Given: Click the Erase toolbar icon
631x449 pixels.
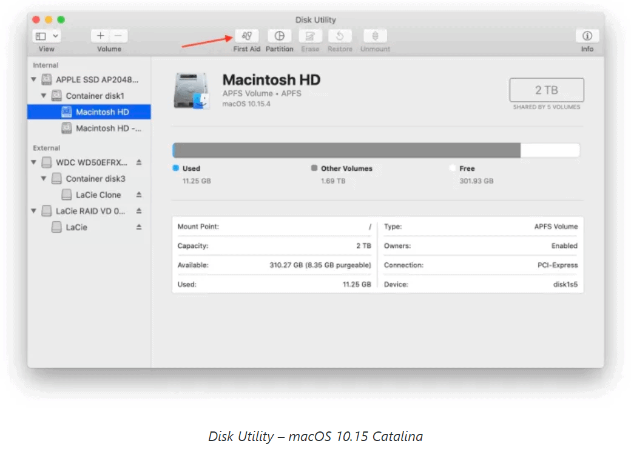Looking at the screenshot, I should click(310, 36).
